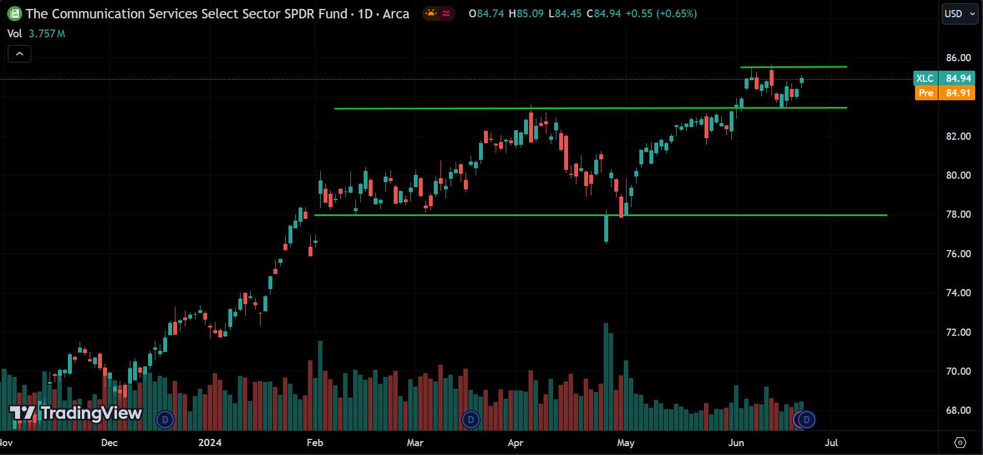Click the Vol 3.757 M indicator label
983x455 pixels.
(36, 33)
